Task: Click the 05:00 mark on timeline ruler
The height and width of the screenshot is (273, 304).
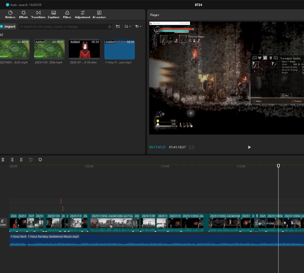Action: coord(89,166)
